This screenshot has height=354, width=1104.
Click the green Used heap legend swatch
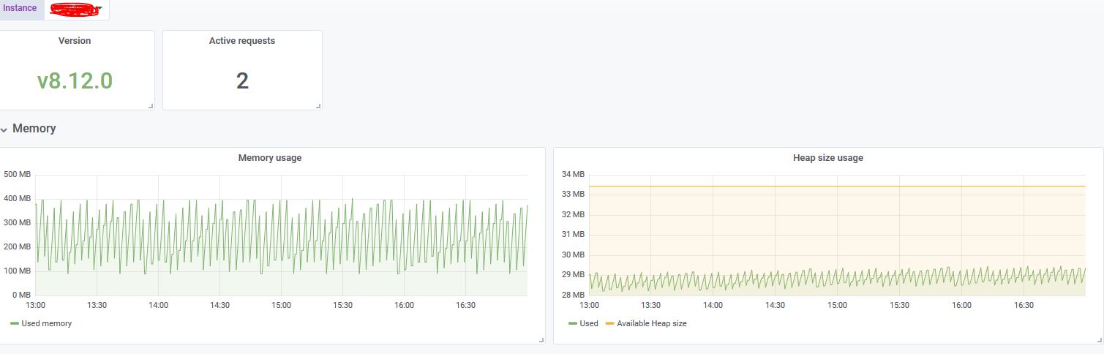(x=573, y=323)
